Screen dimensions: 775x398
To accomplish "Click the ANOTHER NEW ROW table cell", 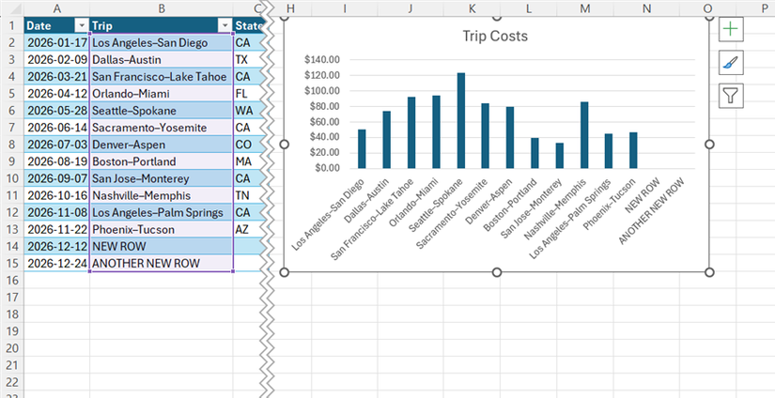I will [x=162, y=263].
